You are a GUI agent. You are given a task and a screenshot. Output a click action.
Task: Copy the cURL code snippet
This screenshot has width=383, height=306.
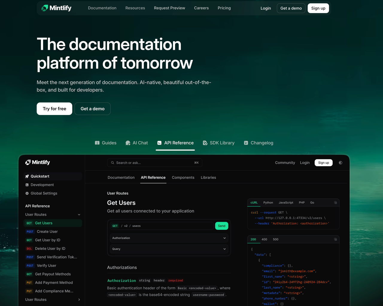click(x=335, y=203)
